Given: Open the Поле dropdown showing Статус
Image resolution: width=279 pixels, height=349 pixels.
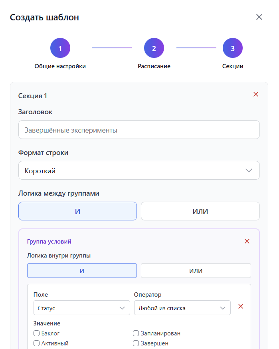Looking at the screenshot, I should (81, 308).
